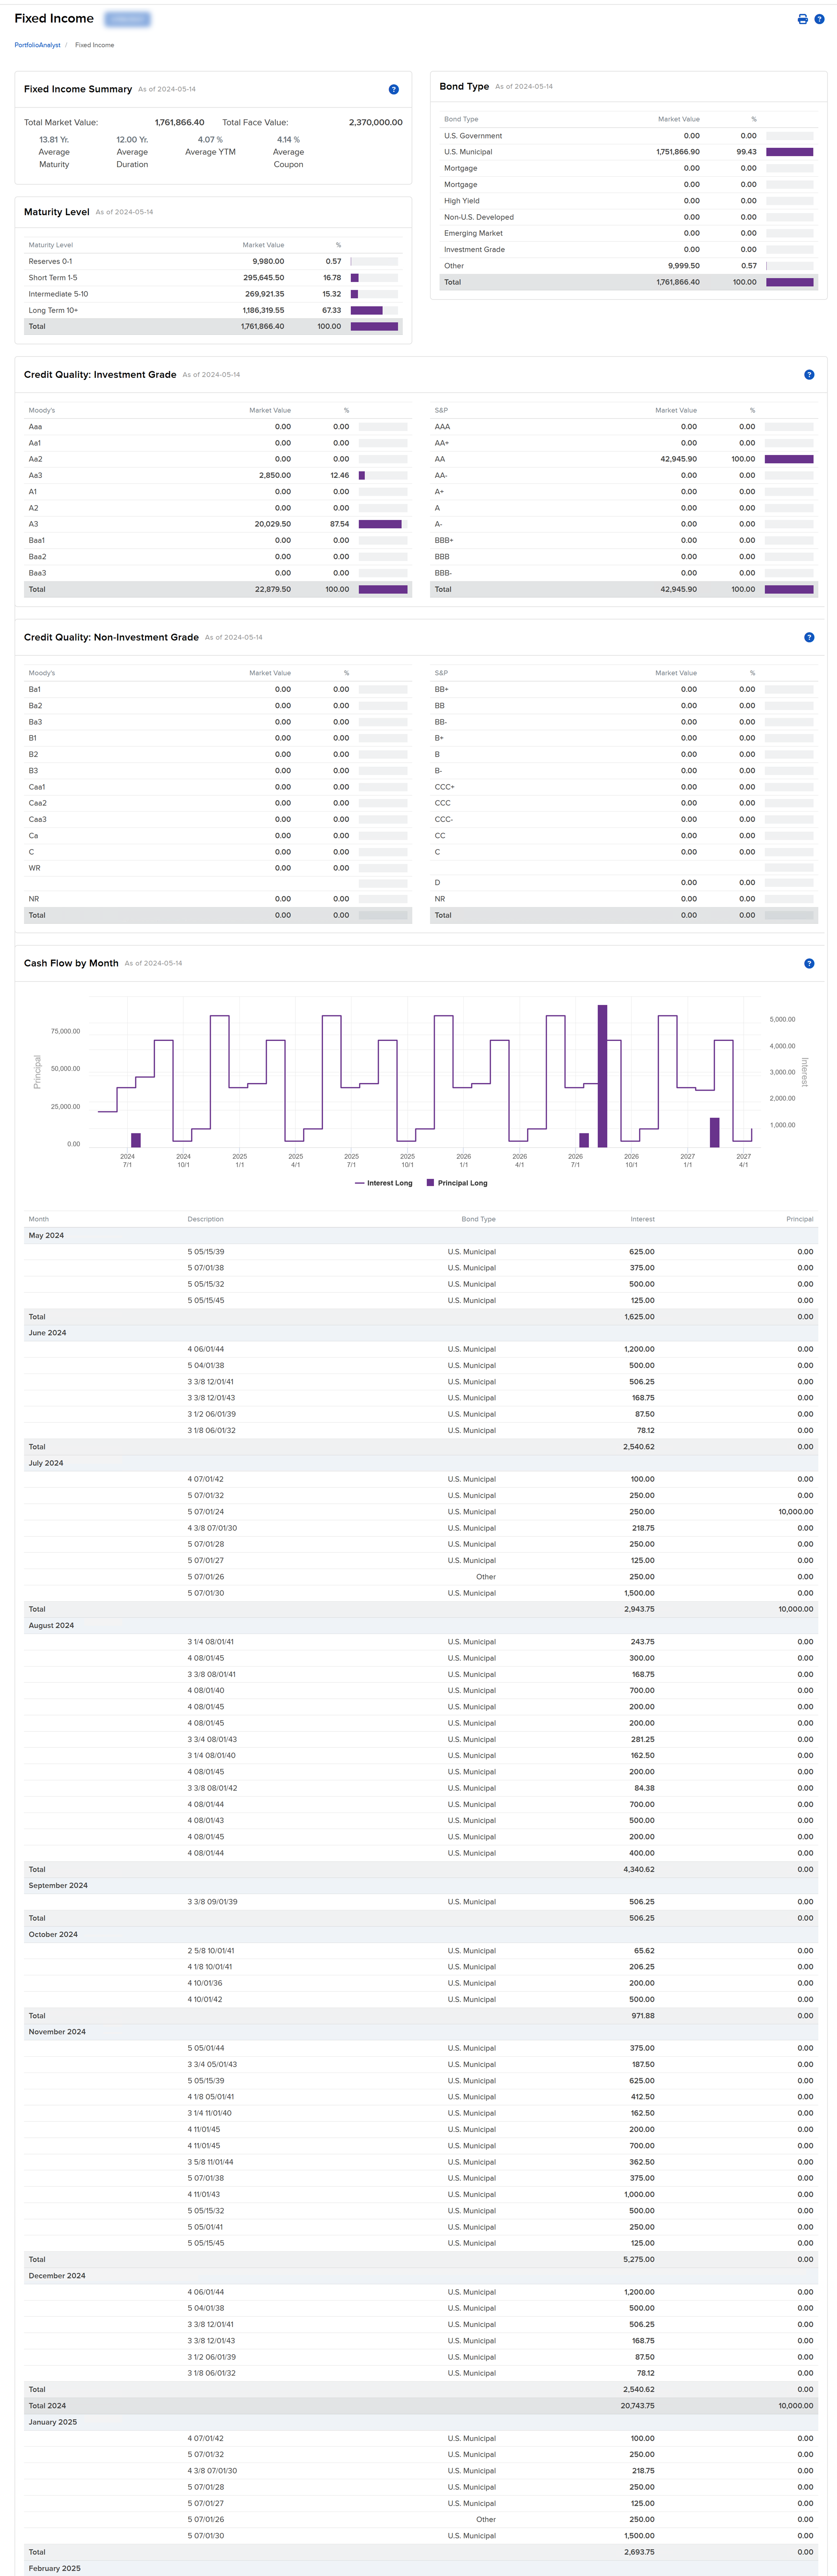
Task: Open help for Fixed Income Summary panel
Action: (x=393, y=89)
